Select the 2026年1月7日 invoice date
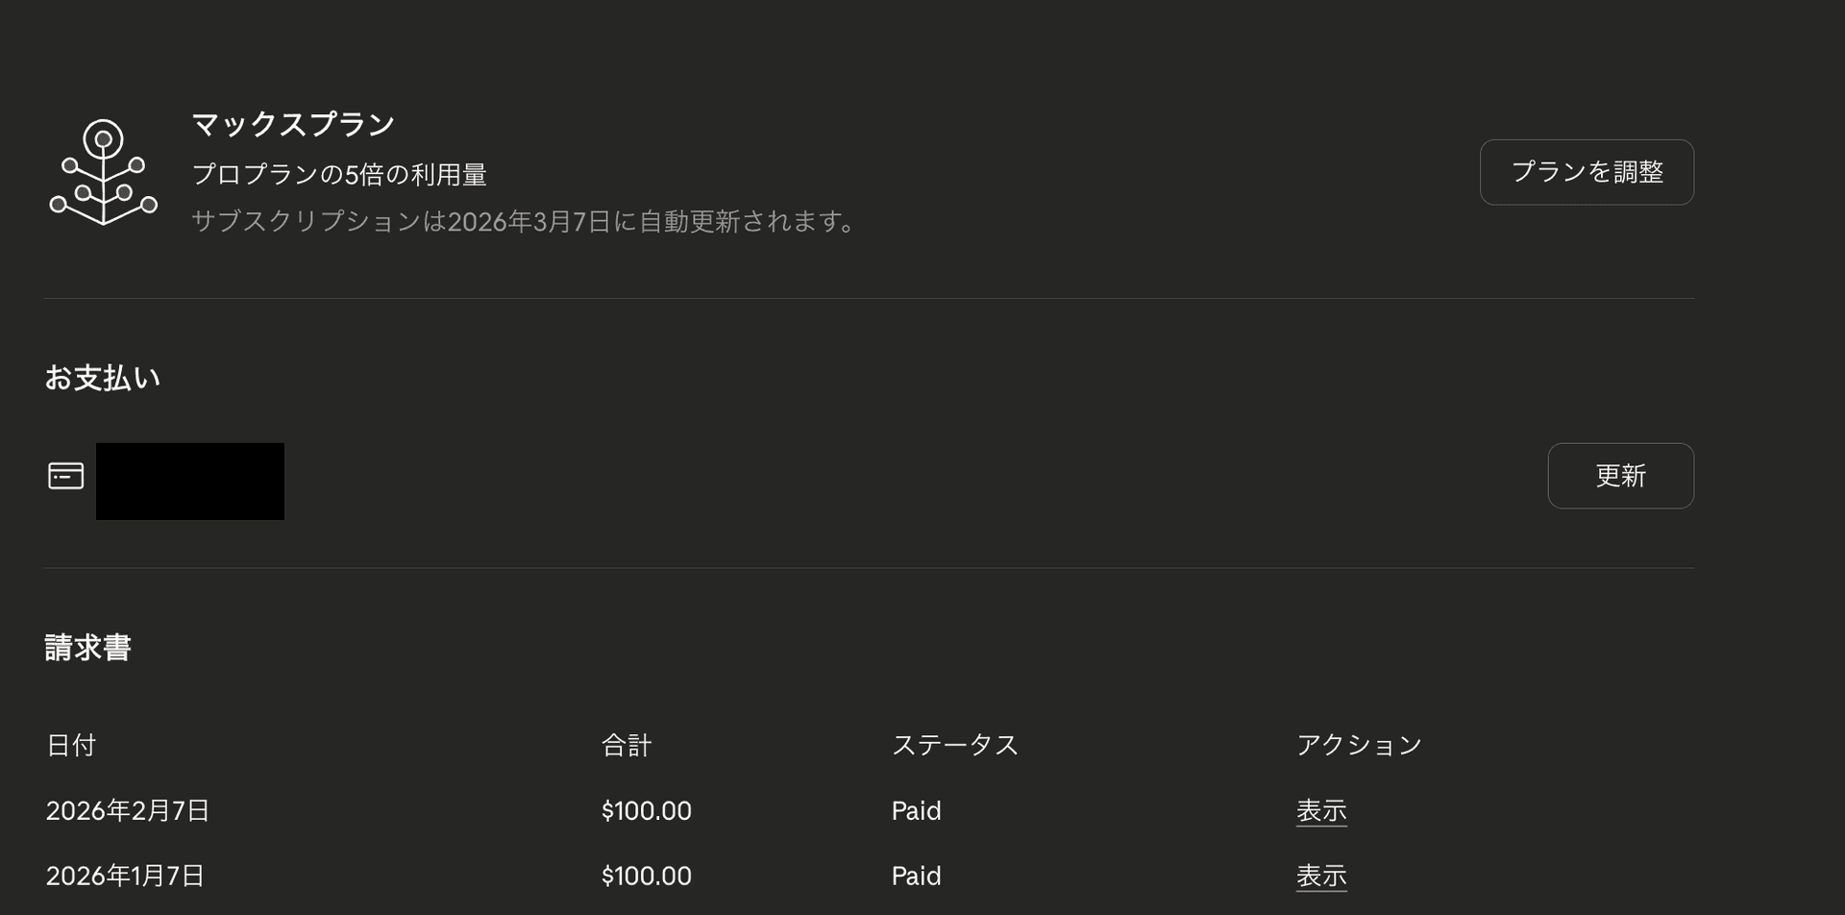Image resolution: width=1845 pixels, height=915 pixels. pyautogui.click(x=125, y=877)
